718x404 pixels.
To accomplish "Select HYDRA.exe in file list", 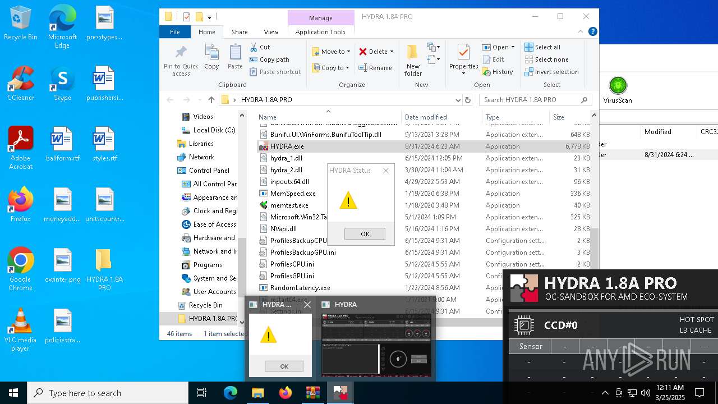I will coord(286,146).
